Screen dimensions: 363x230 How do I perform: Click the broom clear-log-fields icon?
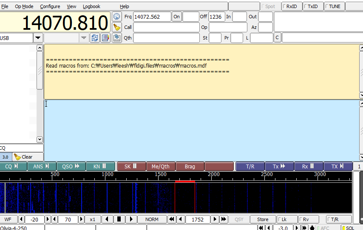116,27
